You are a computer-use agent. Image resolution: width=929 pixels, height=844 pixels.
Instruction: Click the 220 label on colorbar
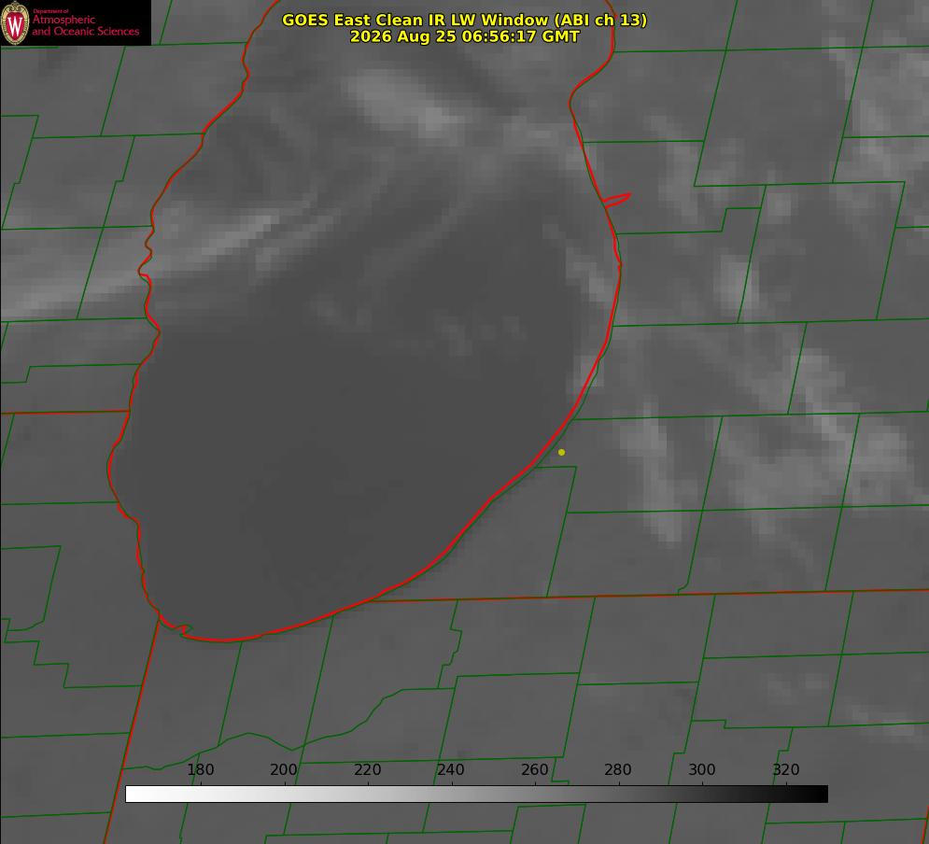tap(367, 769)
